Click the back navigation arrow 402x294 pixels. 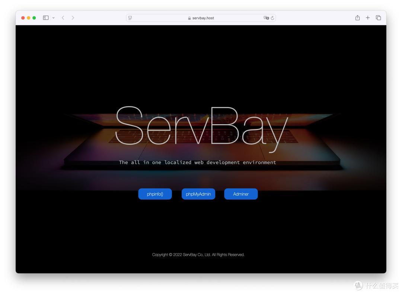pos(63,17)
